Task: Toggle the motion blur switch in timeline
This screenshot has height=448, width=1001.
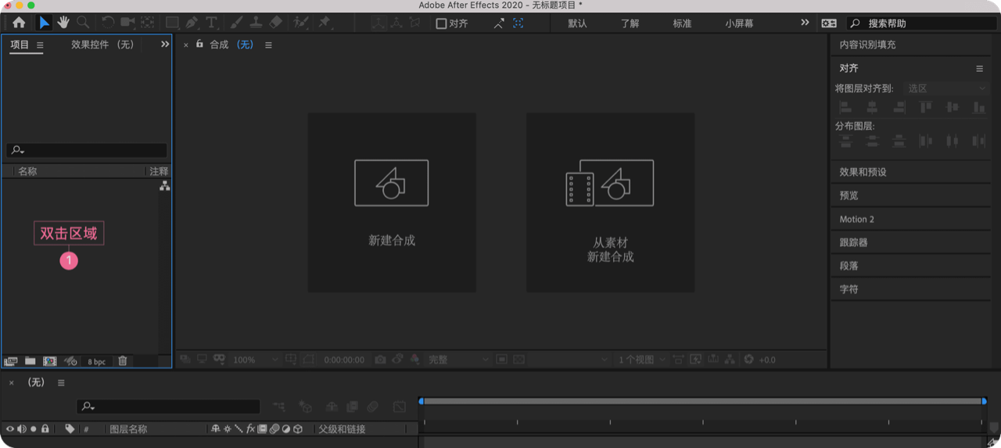Action: point(274,429)
